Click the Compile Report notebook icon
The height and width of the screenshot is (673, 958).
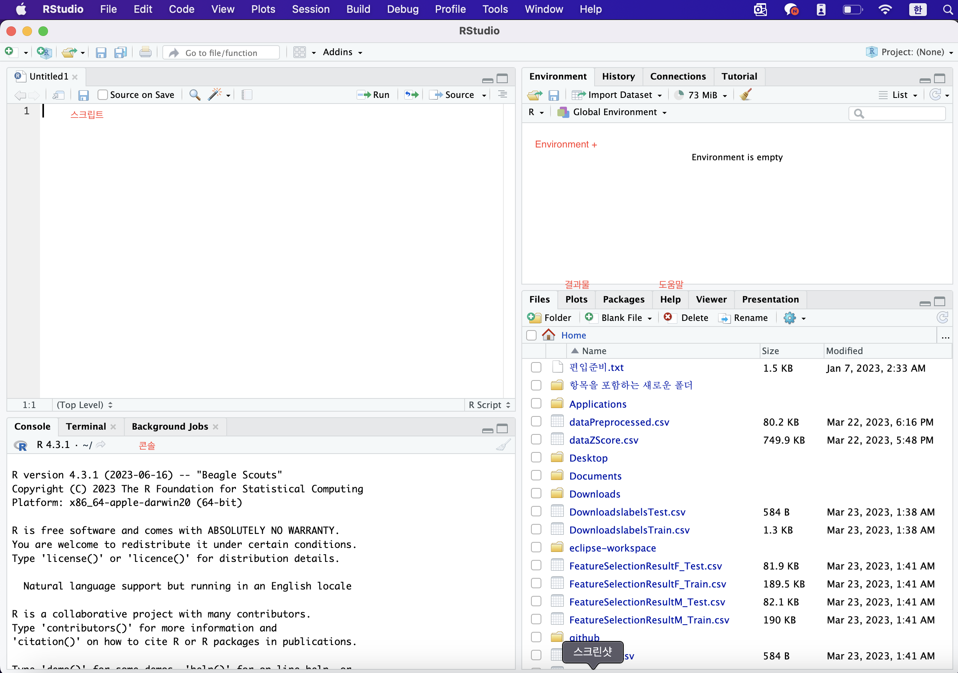pos(247,95)
